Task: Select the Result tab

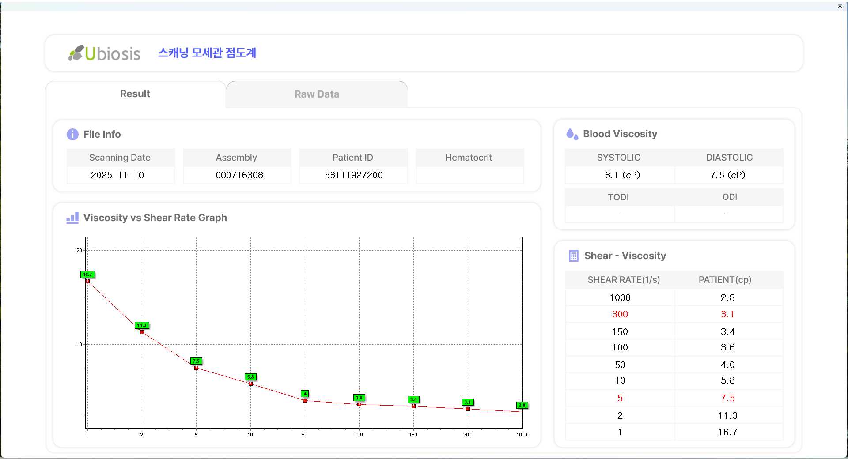Action: click(135, 94)
